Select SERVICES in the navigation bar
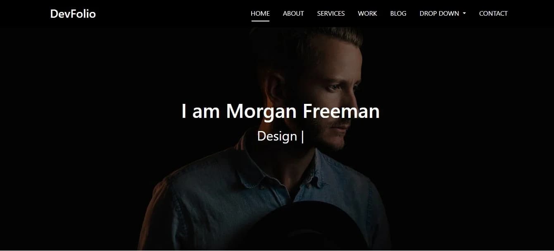The image size is (554, 251). (330, 14)
